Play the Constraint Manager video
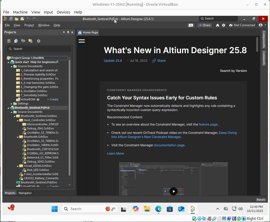270x222 pixels. pos(173,191)
